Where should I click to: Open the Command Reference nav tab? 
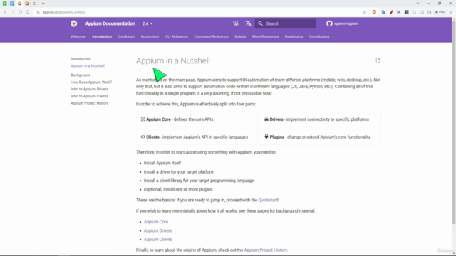(211, 36)
